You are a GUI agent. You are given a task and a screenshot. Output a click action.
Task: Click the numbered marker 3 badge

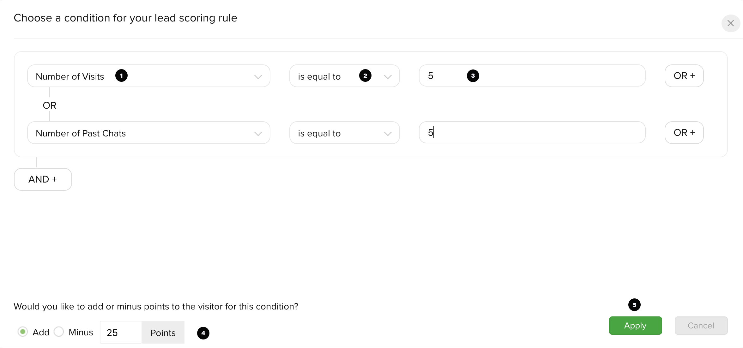point(473,76)
